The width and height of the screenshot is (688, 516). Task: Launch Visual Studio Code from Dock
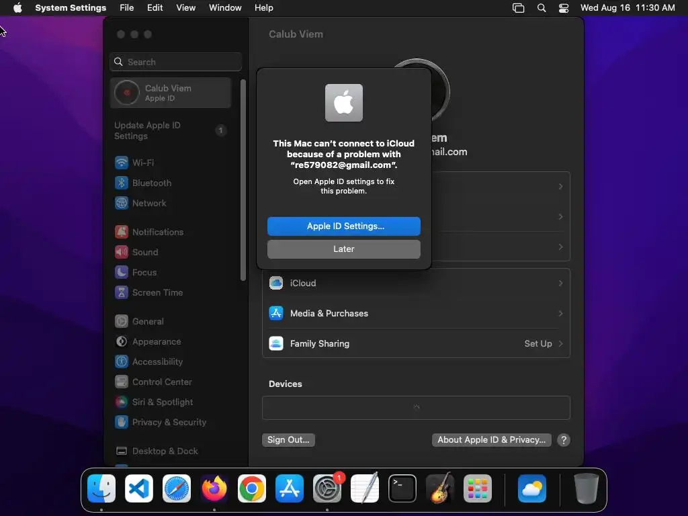[x=139, y=488]
